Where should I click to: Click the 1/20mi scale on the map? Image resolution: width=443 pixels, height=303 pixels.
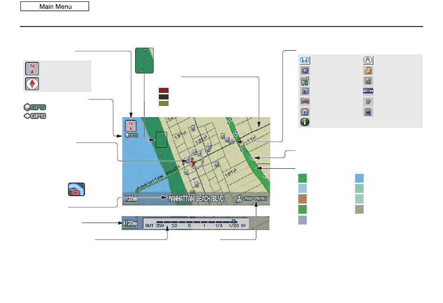pyautogui.click(x=131, y=199)
